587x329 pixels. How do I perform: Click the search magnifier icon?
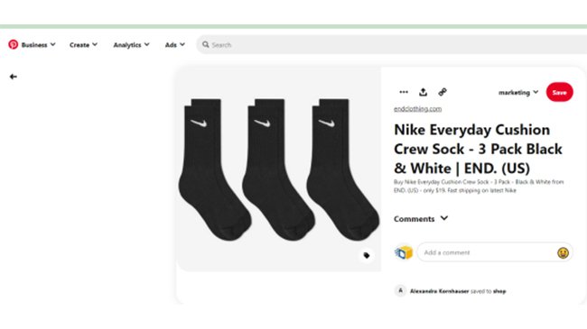[x=206, y=44]
